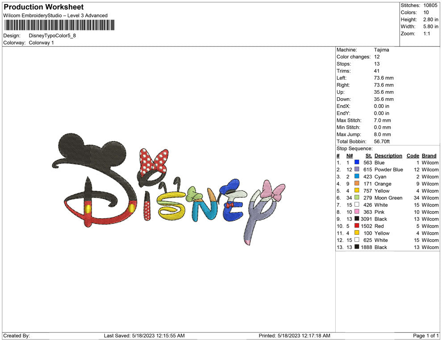Click the Brand column header
This screenshot has height=340, width=442.
429,156
